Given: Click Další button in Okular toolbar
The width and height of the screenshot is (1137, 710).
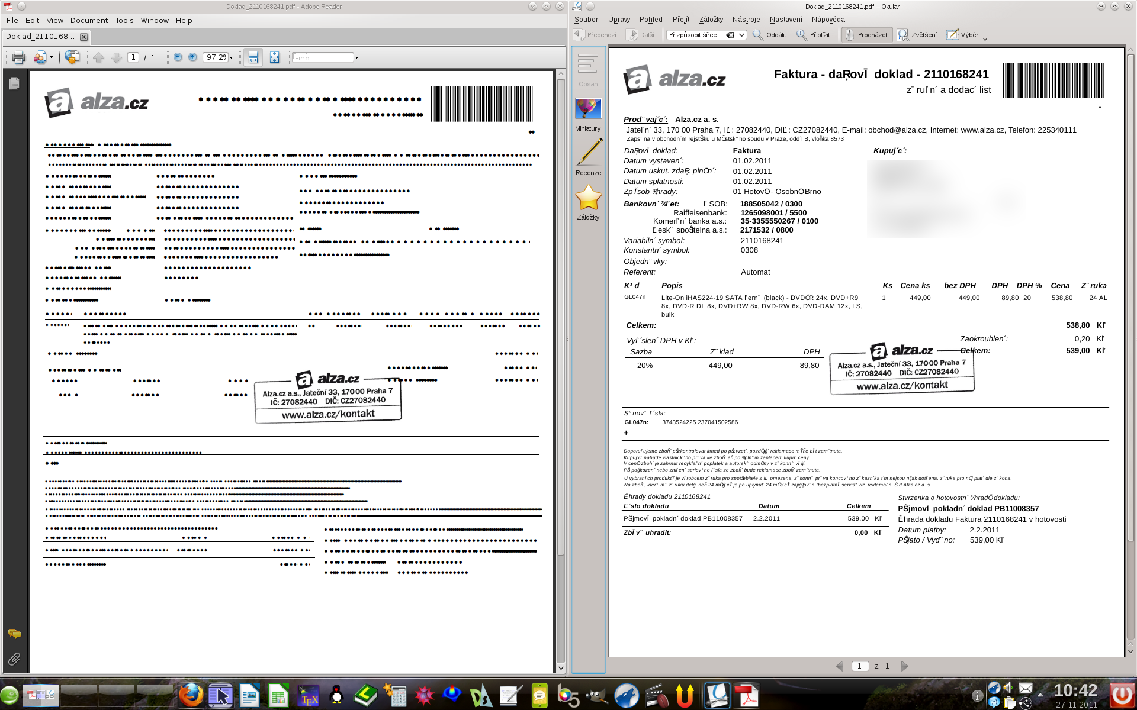Looking at the screenshot, I should pos(640,35).
